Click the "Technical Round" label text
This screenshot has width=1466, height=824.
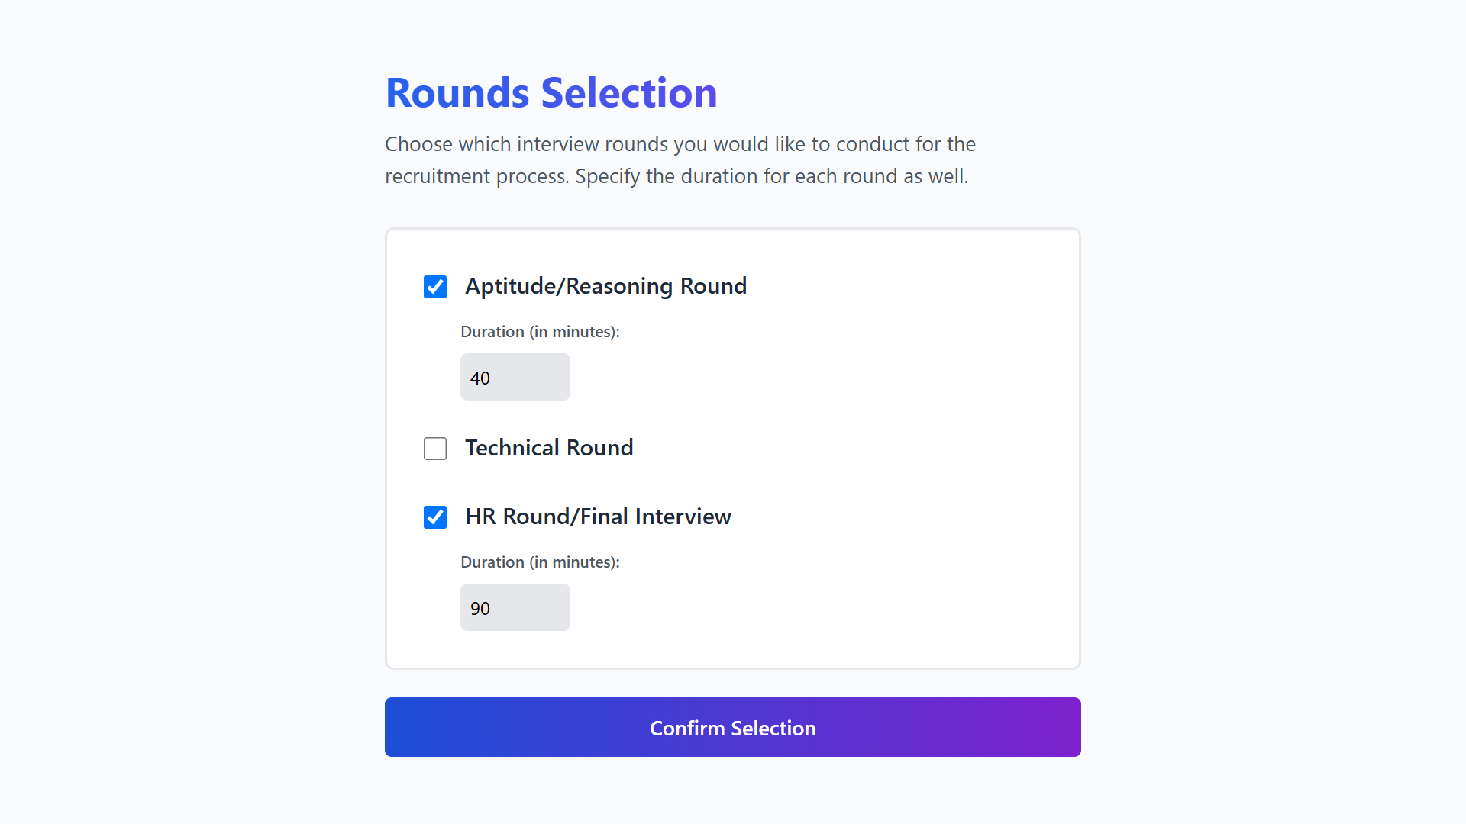(x=549, y=448)
